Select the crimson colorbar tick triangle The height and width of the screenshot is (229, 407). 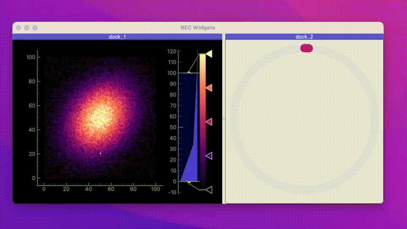[209, 122]
